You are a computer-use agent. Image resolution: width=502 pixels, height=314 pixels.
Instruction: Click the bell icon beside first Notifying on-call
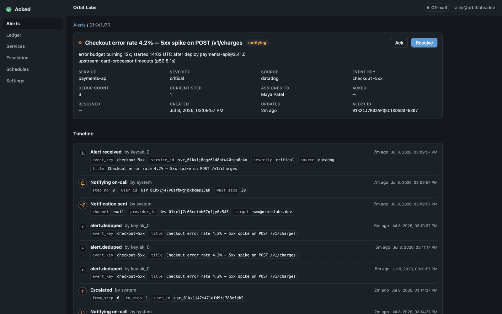coord(83,183)
